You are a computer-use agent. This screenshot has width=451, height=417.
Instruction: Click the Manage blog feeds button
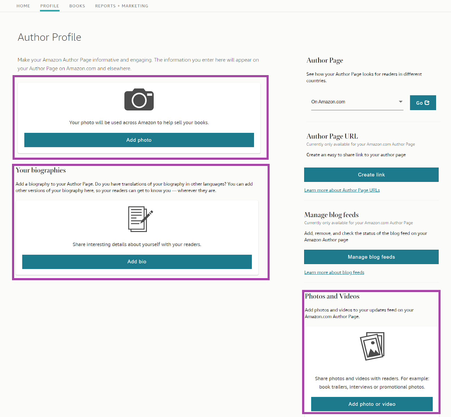pos(371,257)
